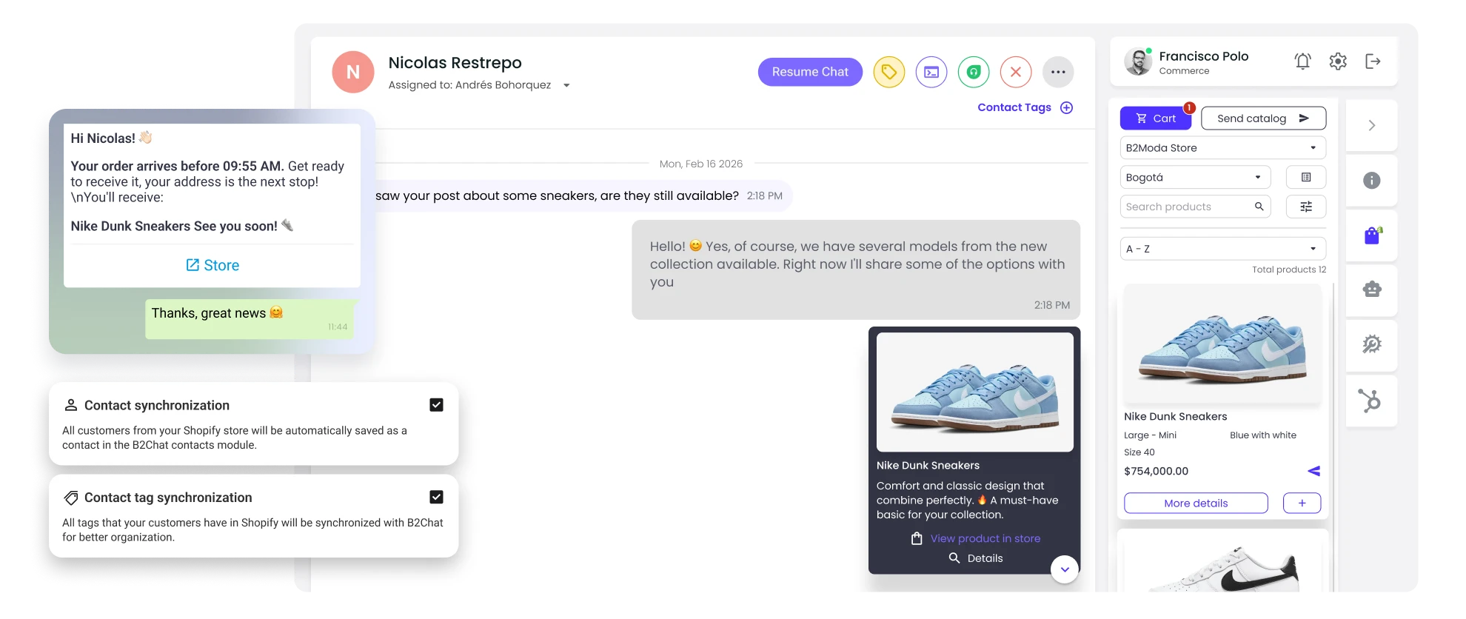Open the quick replies terminal icon
1466x619 pixels.
pyautogui.click(x=931, y=72)
